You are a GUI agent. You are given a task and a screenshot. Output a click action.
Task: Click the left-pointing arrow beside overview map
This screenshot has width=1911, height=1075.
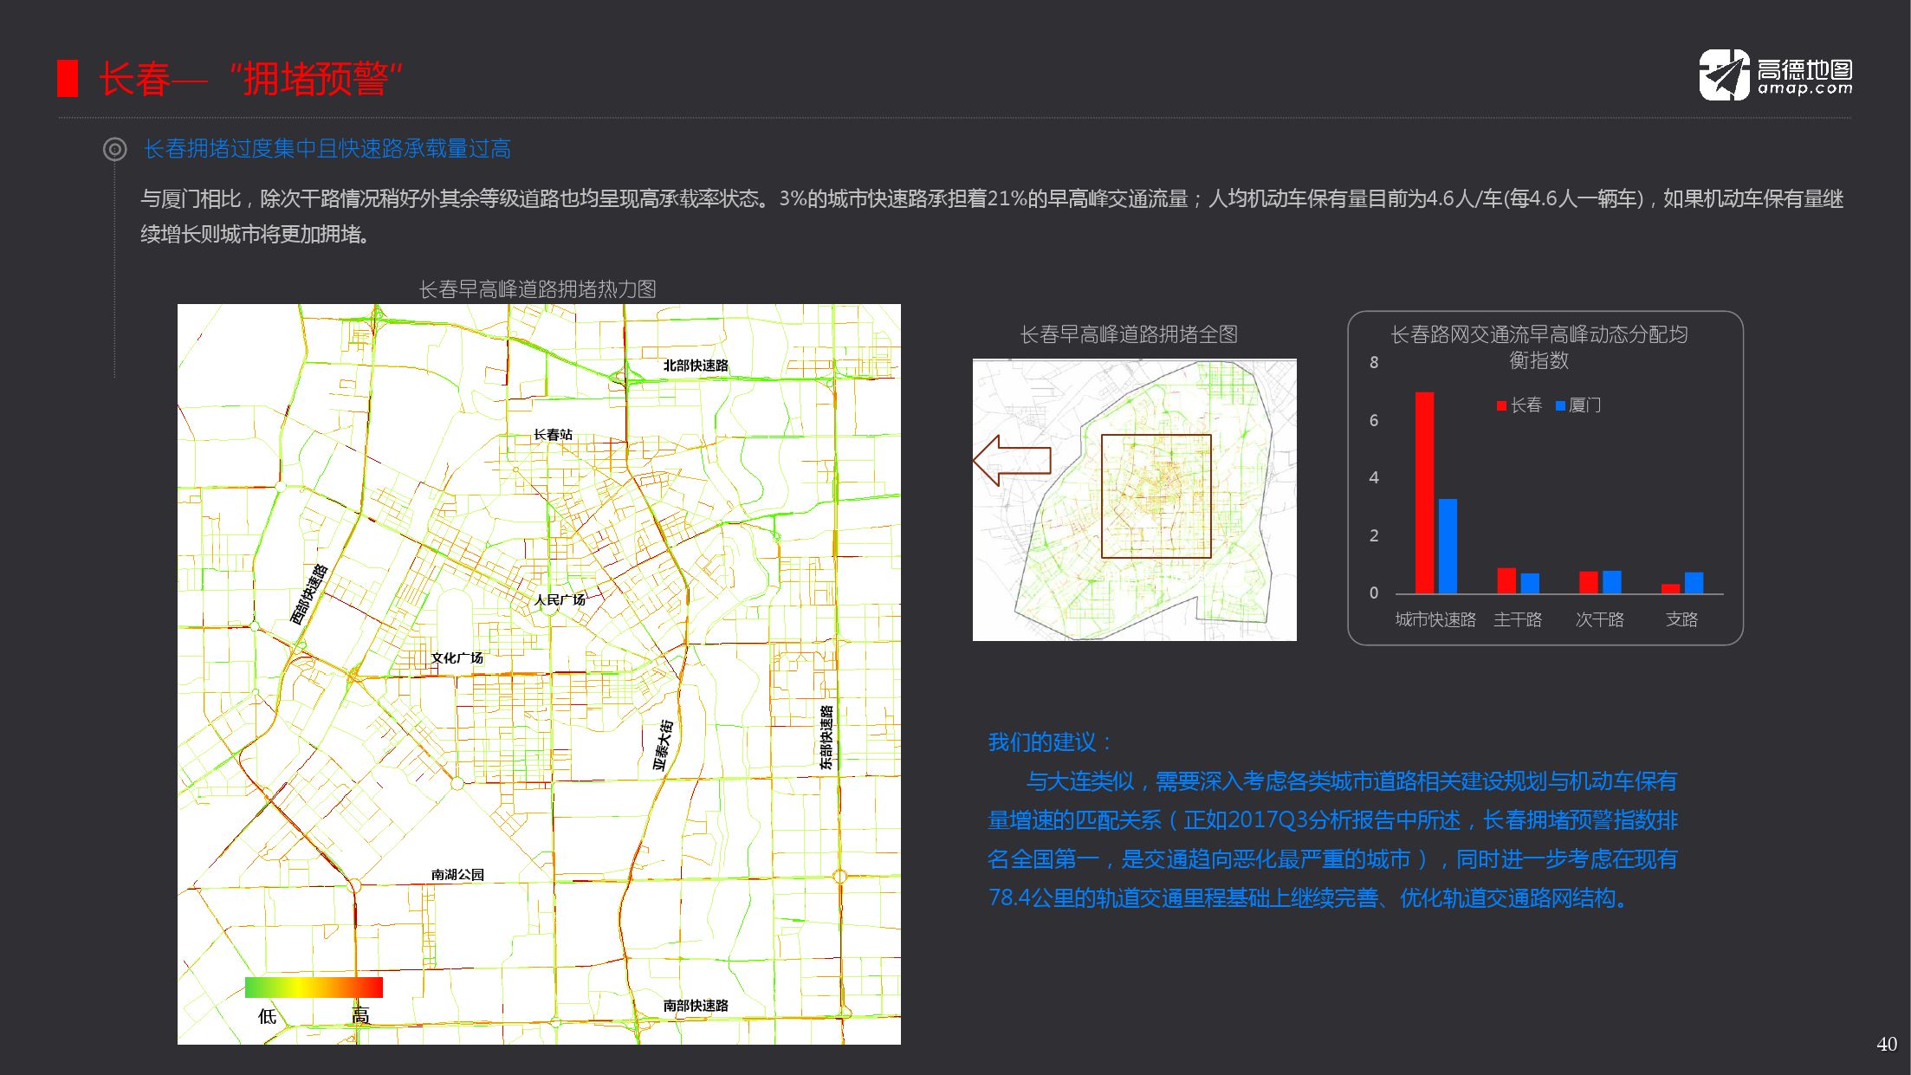(1011, 460)
